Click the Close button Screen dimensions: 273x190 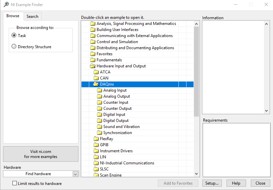pos(261,183)
